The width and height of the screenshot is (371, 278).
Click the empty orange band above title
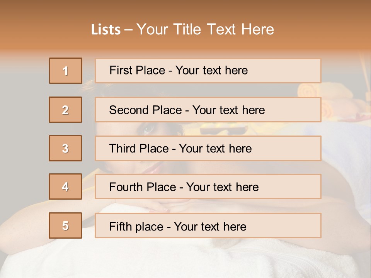(185, 8)
